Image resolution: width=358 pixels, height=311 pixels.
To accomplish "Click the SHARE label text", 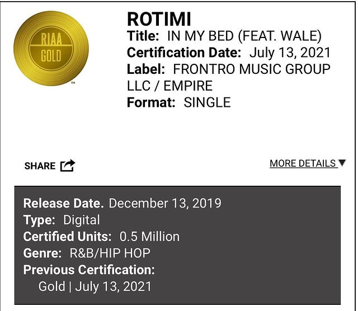I will (40, 166).
